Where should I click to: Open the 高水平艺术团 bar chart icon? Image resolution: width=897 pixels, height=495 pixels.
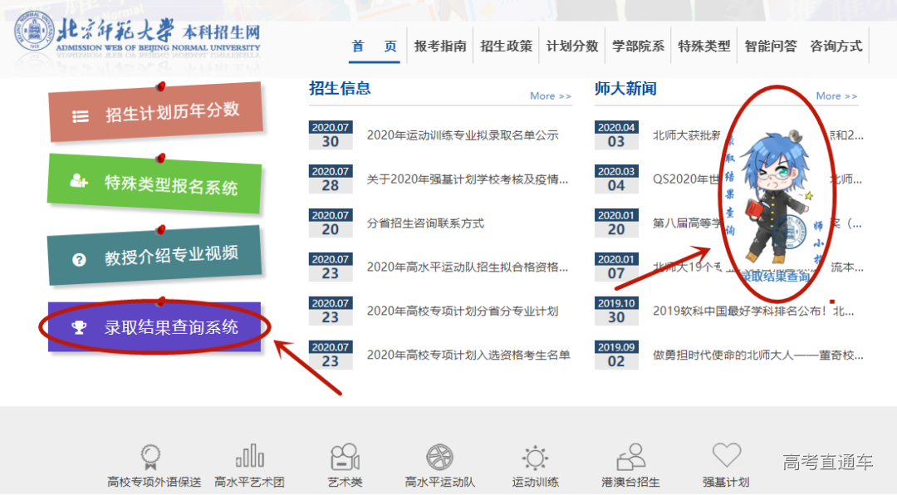point(249,457)
